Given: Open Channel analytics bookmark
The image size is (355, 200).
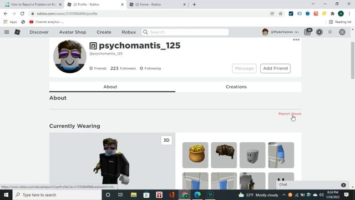Looking at the screenshot, I should point(47,22).
